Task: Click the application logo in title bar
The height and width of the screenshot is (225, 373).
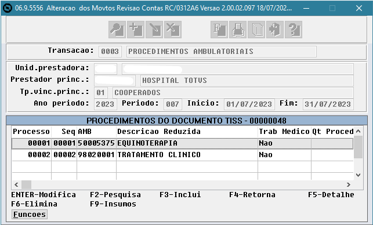Action: [7, 8]
